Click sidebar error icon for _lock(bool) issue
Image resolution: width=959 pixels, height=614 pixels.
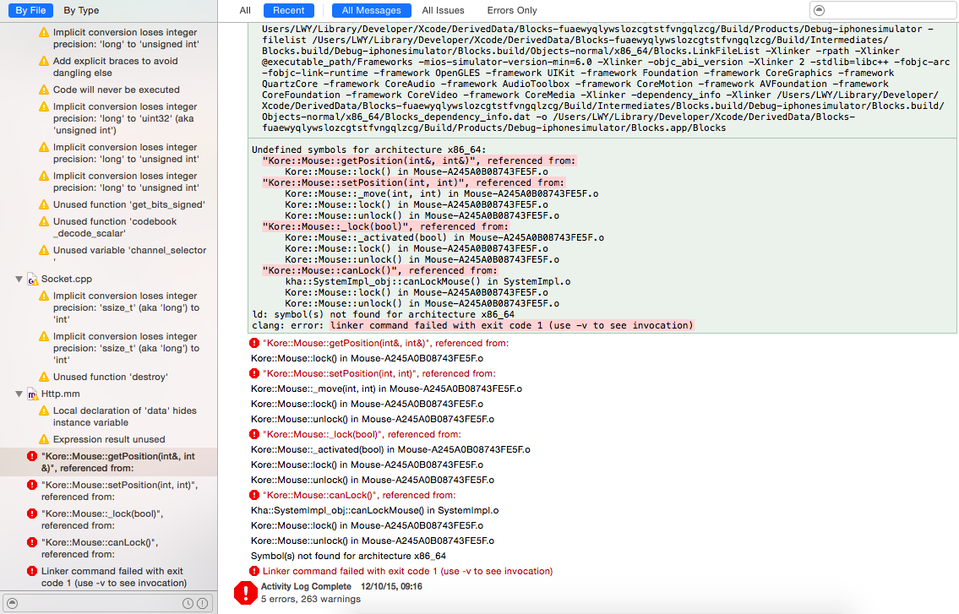[32, 513]
